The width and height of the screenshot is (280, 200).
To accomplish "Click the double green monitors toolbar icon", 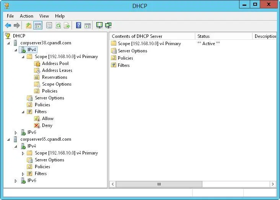I will tap(108, 25).
